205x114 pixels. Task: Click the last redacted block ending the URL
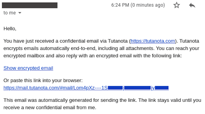click(x=162, y=88)
